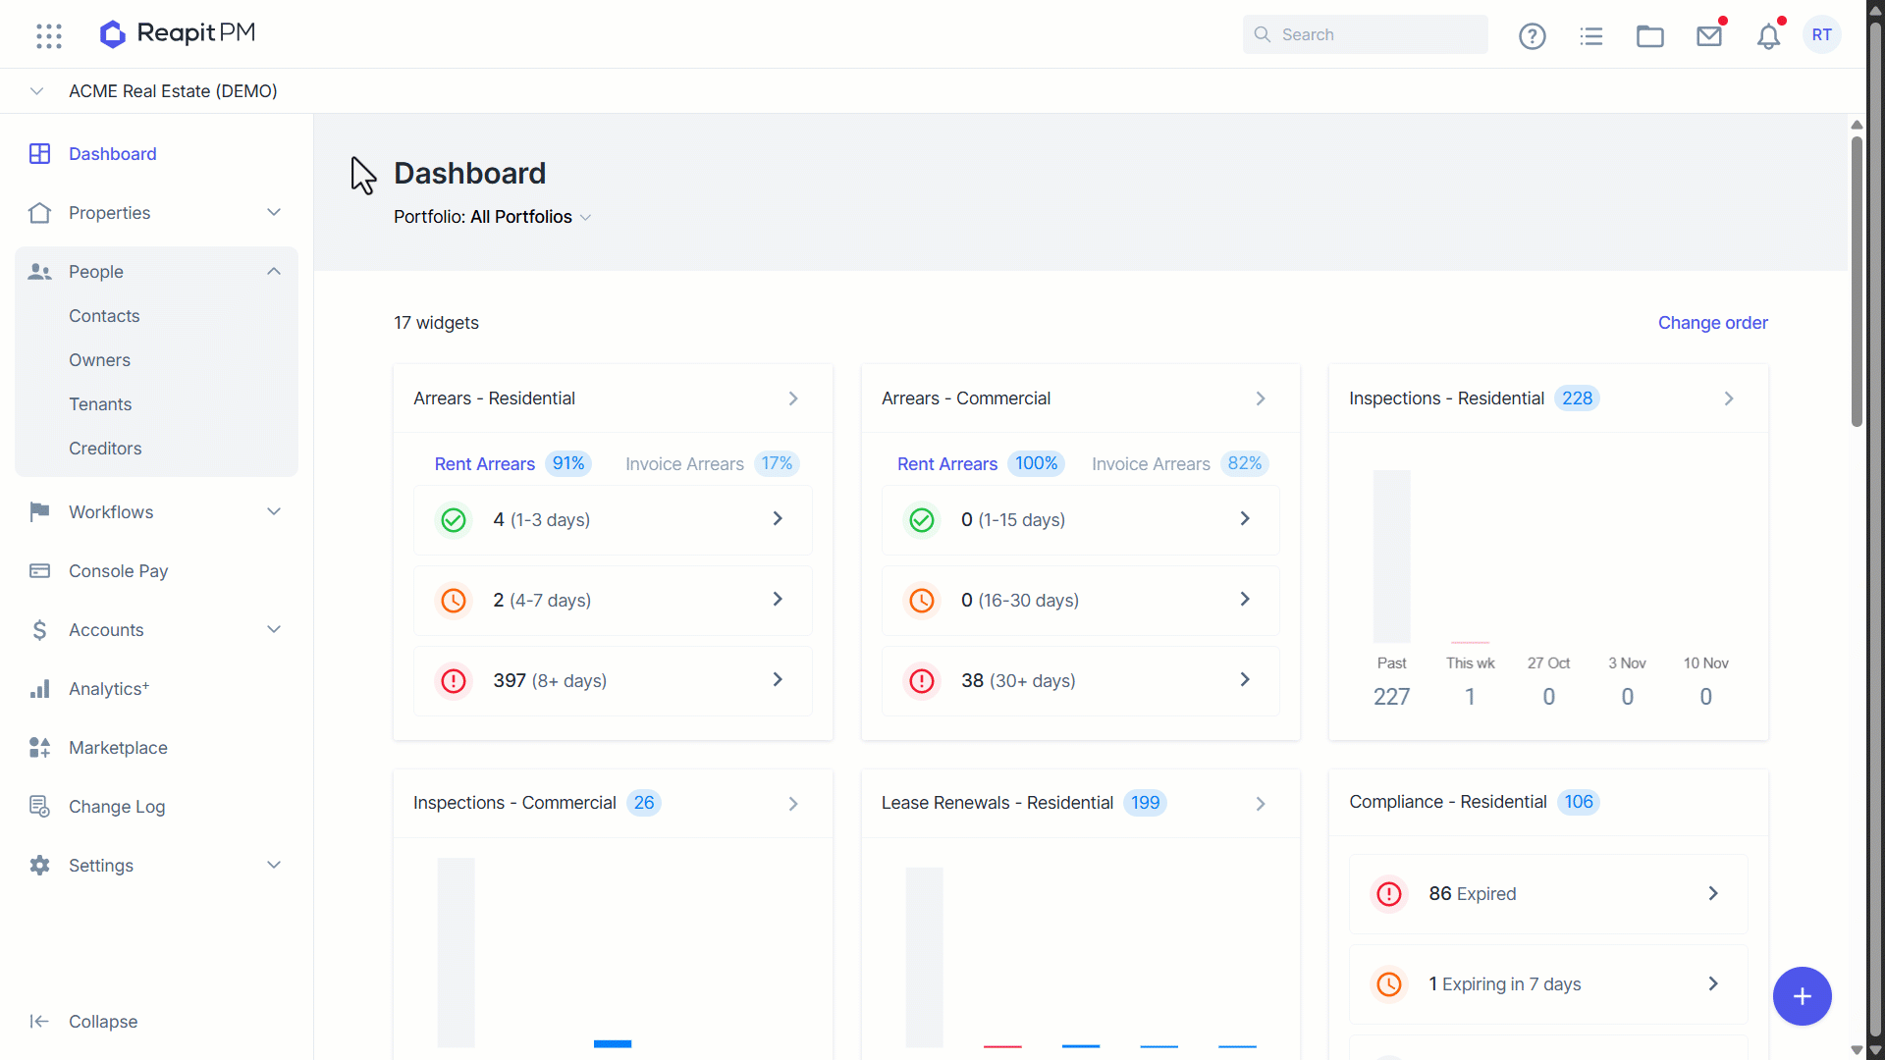The height and width of the screenshot is (1060, 1885).
Task: Open the folder icon in top bar
Action: [1650, 36]
